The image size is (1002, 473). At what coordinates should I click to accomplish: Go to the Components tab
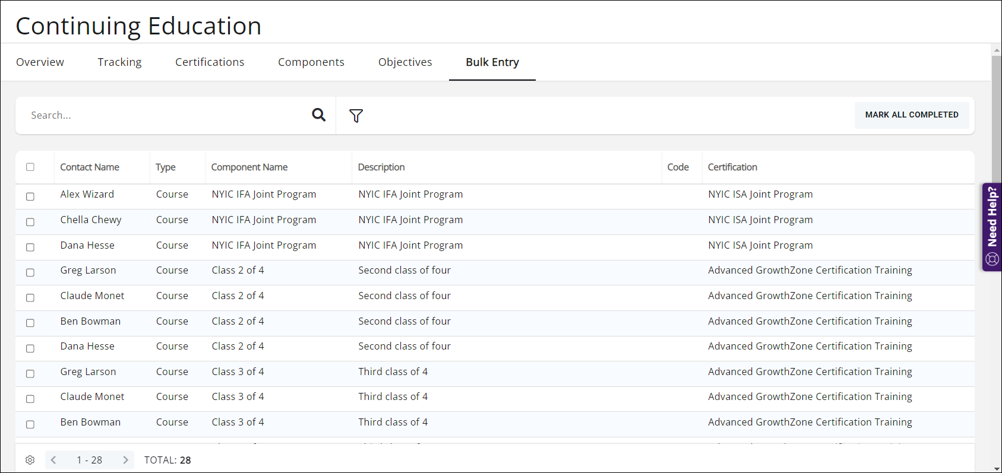point(311,62)
